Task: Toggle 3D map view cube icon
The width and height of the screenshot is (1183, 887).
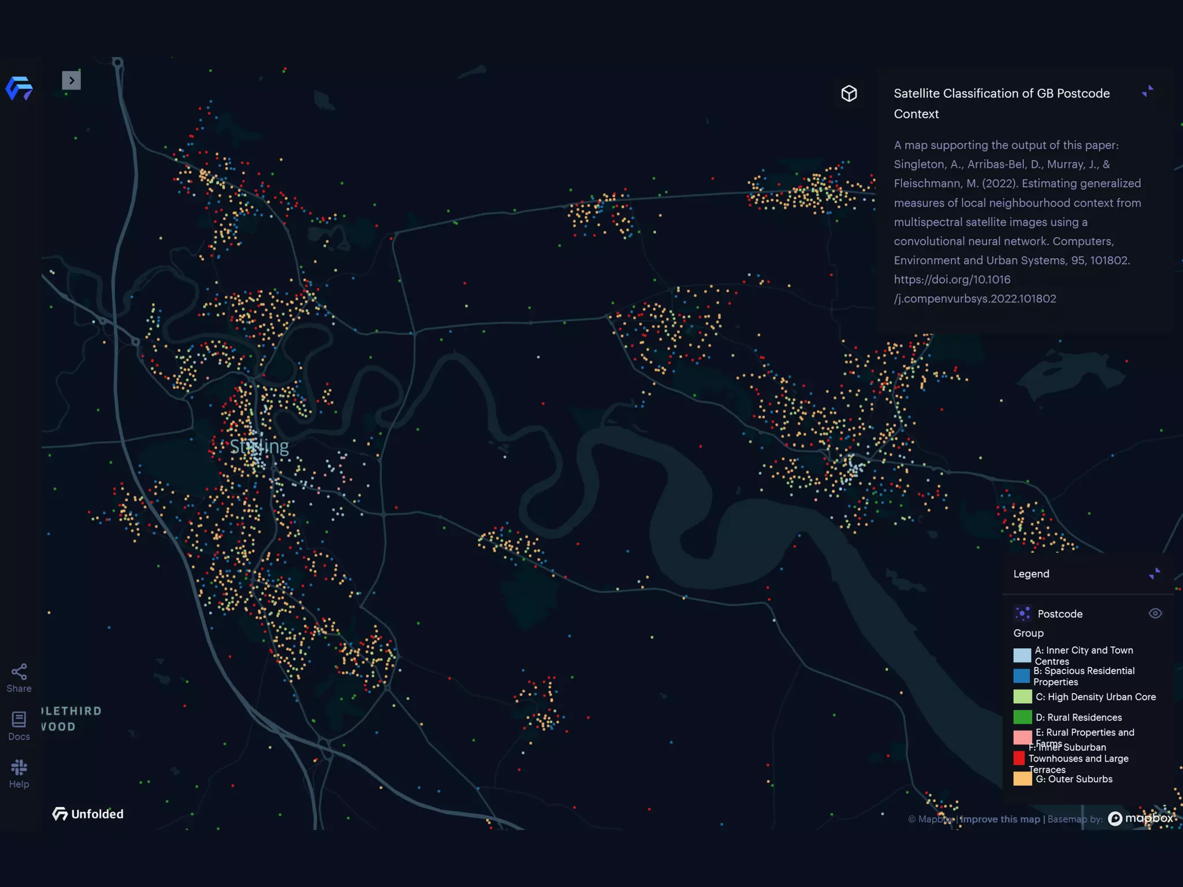Action: click(849, 94)
